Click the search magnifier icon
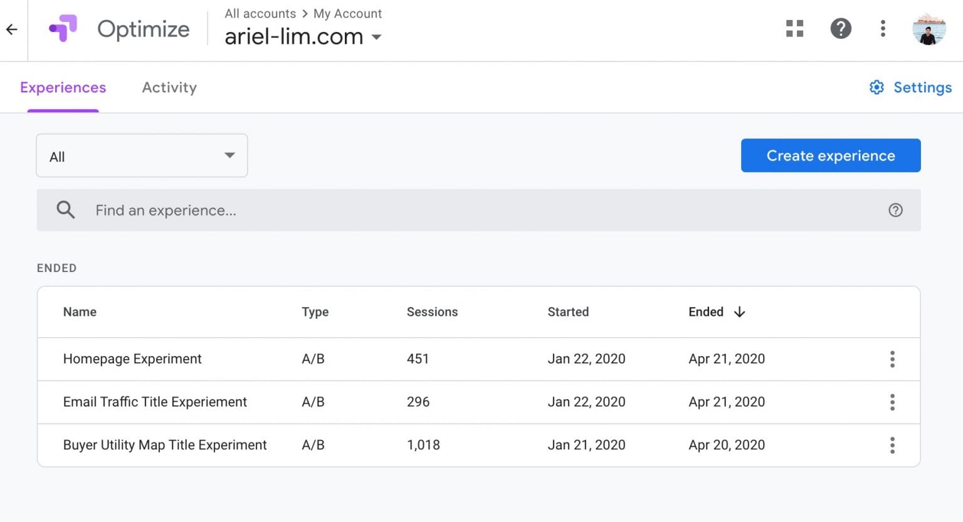Viewport: 963px width, 522px height. [65, 210]
